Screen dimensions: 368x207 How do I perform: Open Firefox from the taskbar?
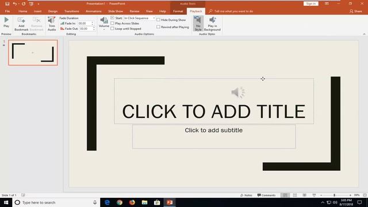pyautogui.click(x=132, y=202)
